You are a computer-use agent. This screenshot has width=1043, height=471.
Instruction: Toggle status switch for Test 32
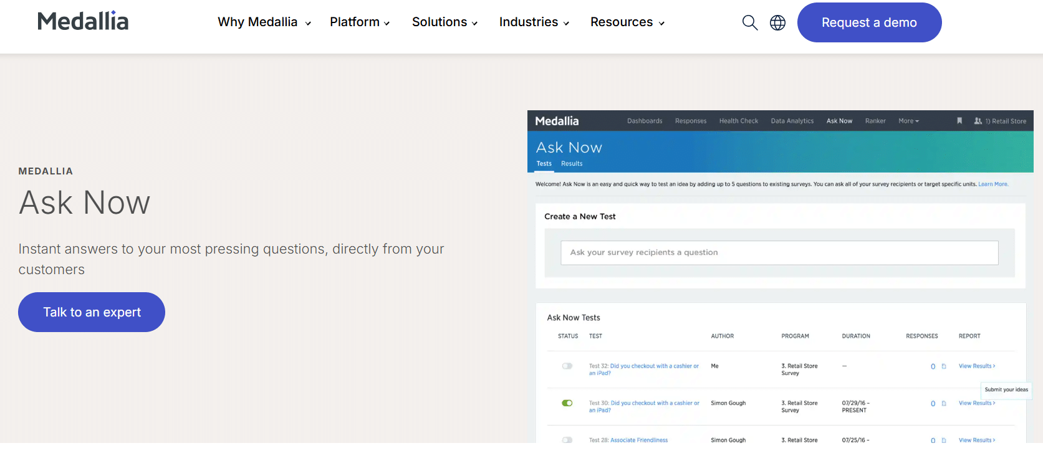[x=567, y=366]
